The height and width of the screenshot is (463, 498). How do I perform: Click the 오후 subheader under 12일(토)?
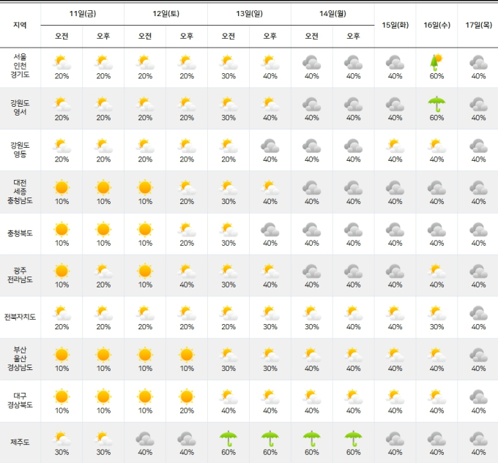point(187,36)
